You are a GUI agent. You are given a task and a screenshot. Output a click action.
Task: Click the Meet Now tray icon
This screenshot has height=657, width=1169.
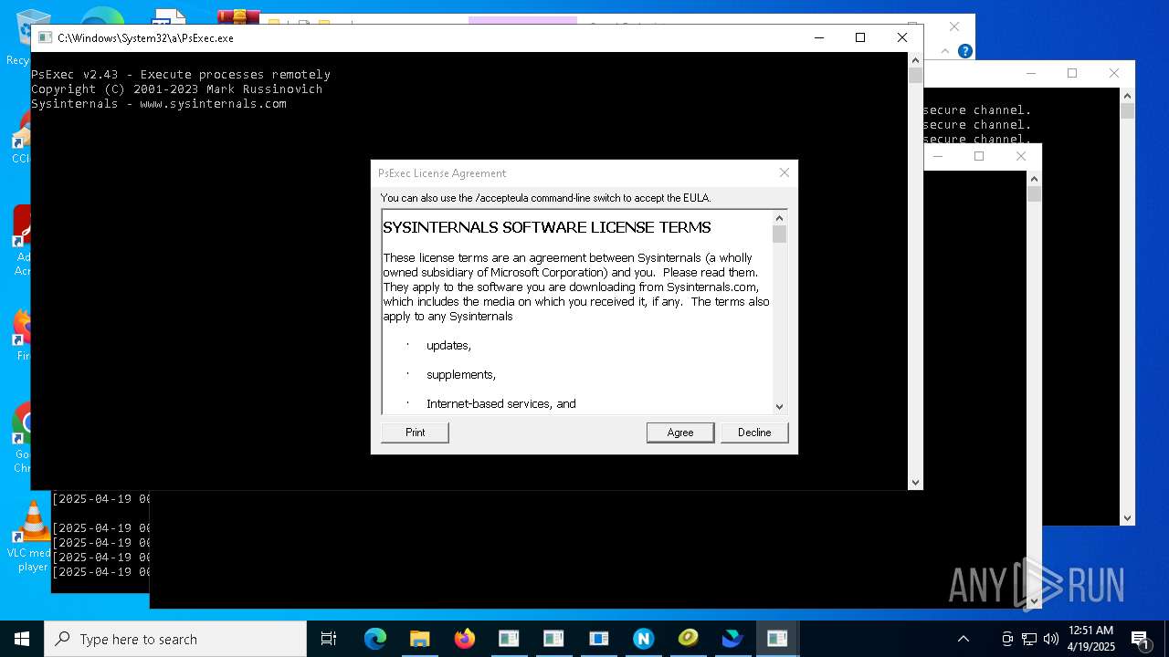coord(1007,639)
